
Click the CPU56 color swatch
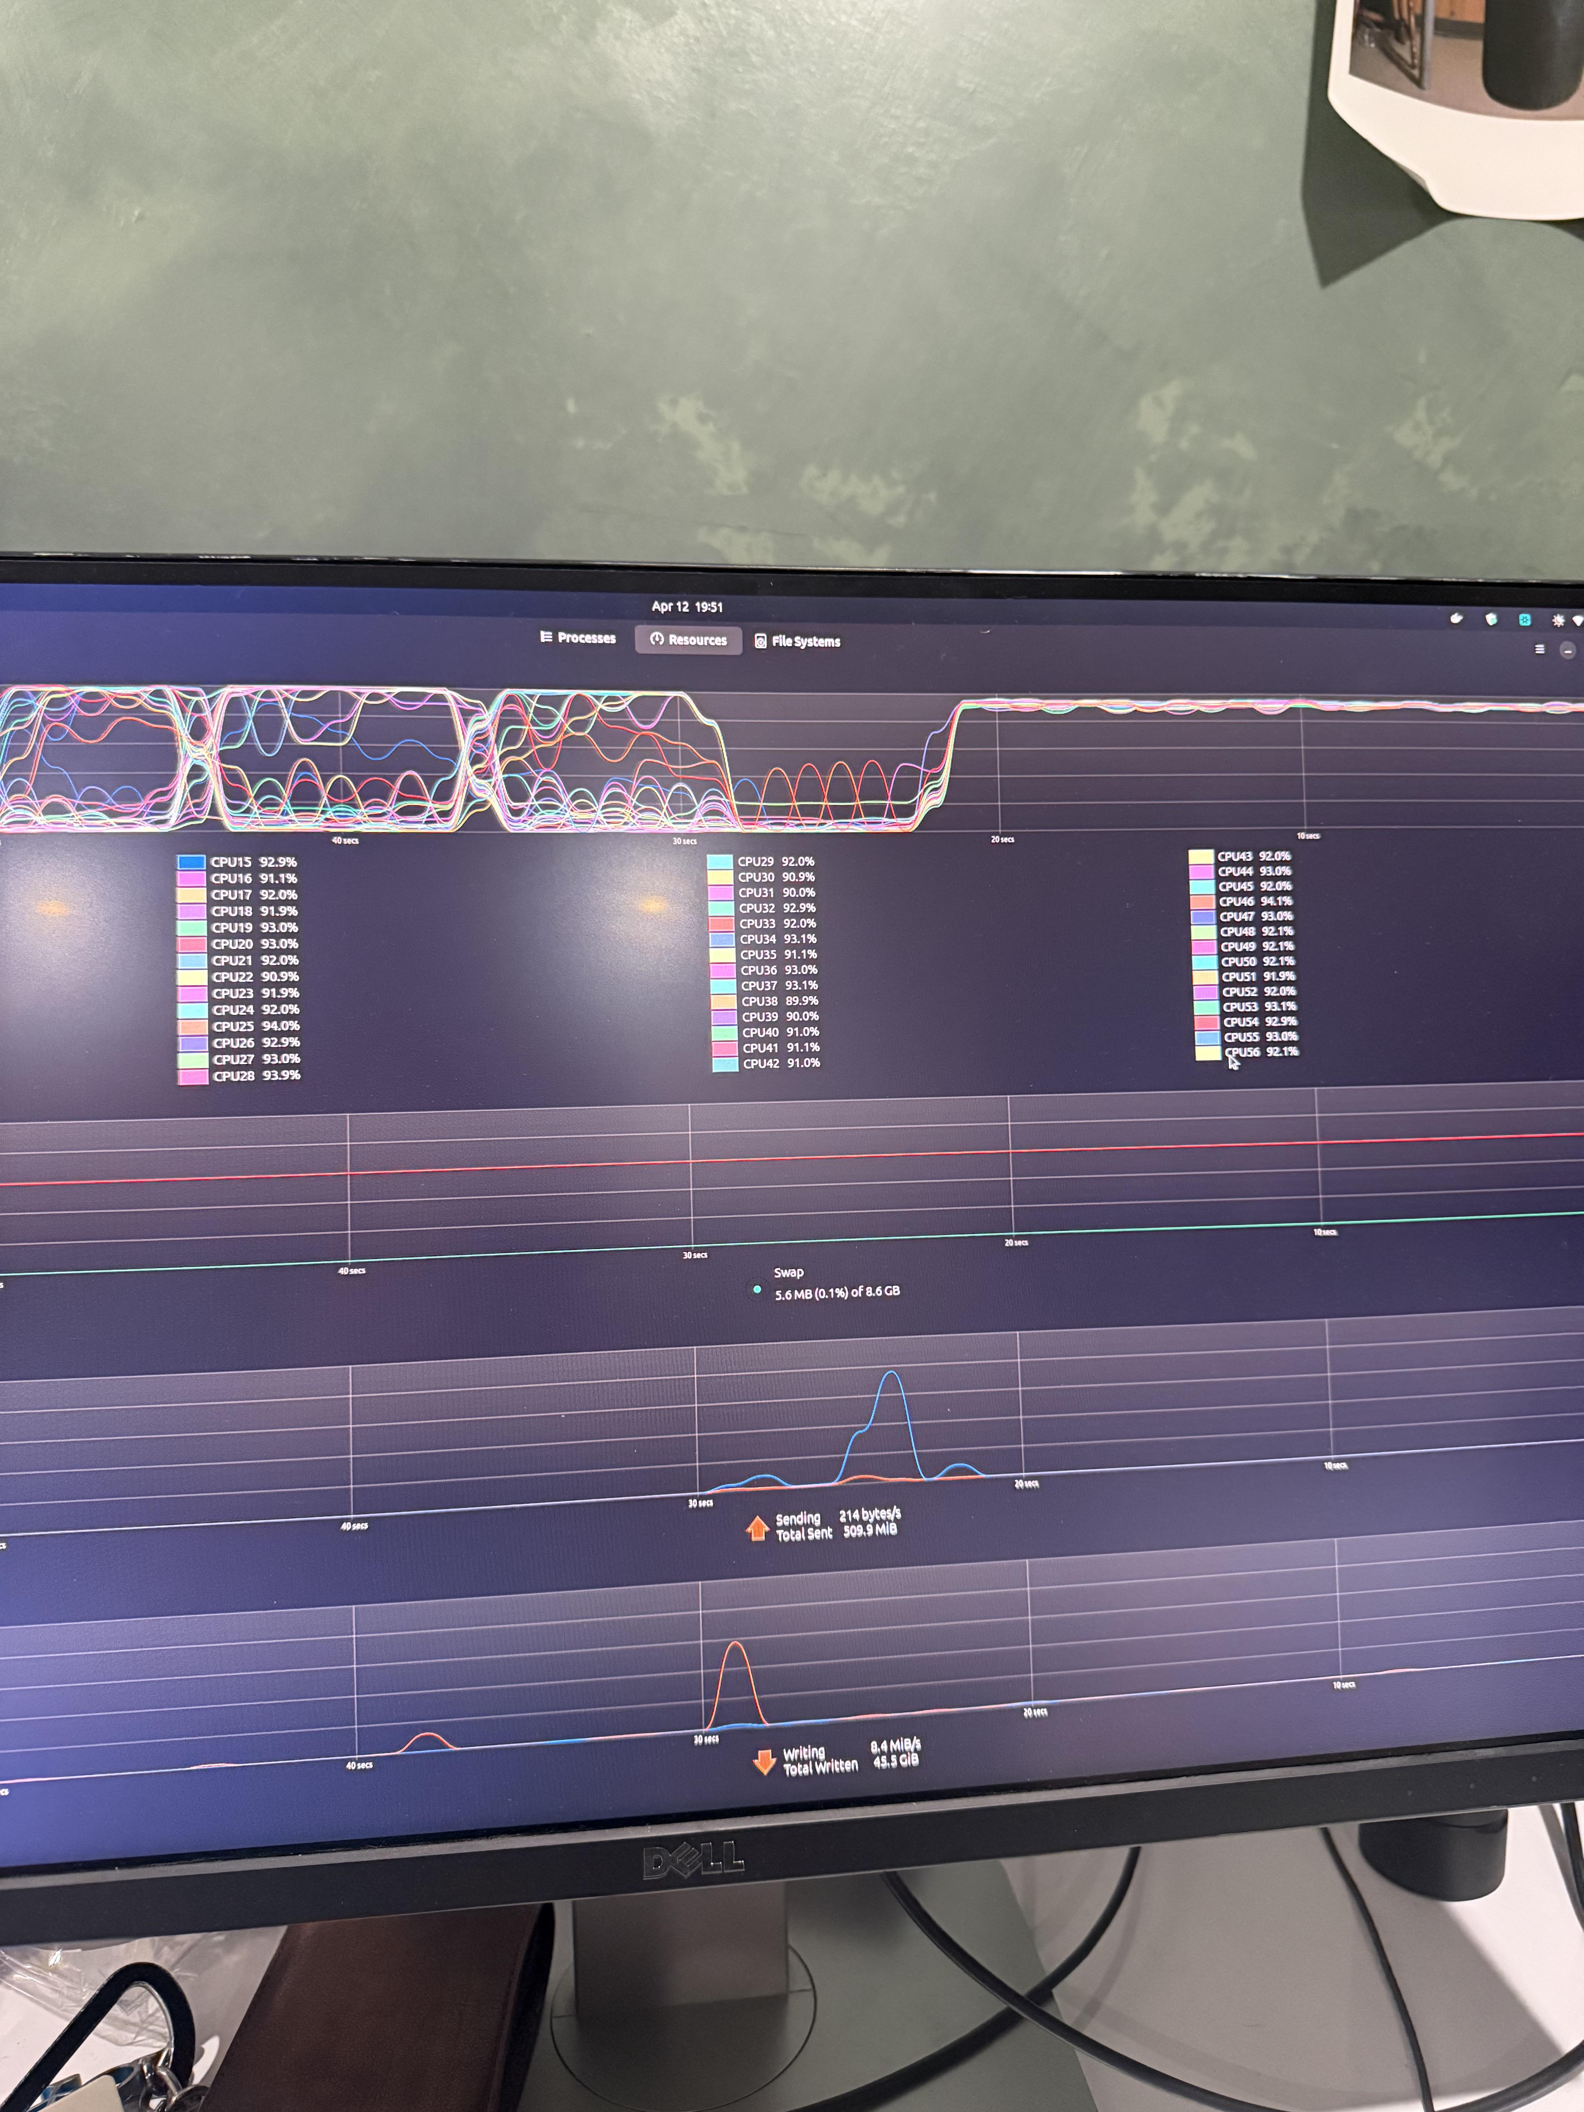click(x=1208, y=1052)
